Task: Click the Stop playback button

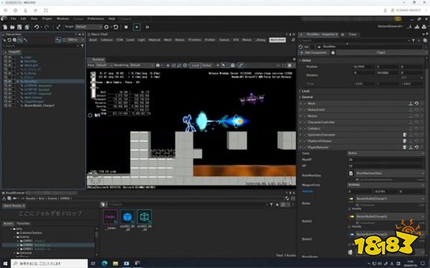Action: [x=126, y=27]
